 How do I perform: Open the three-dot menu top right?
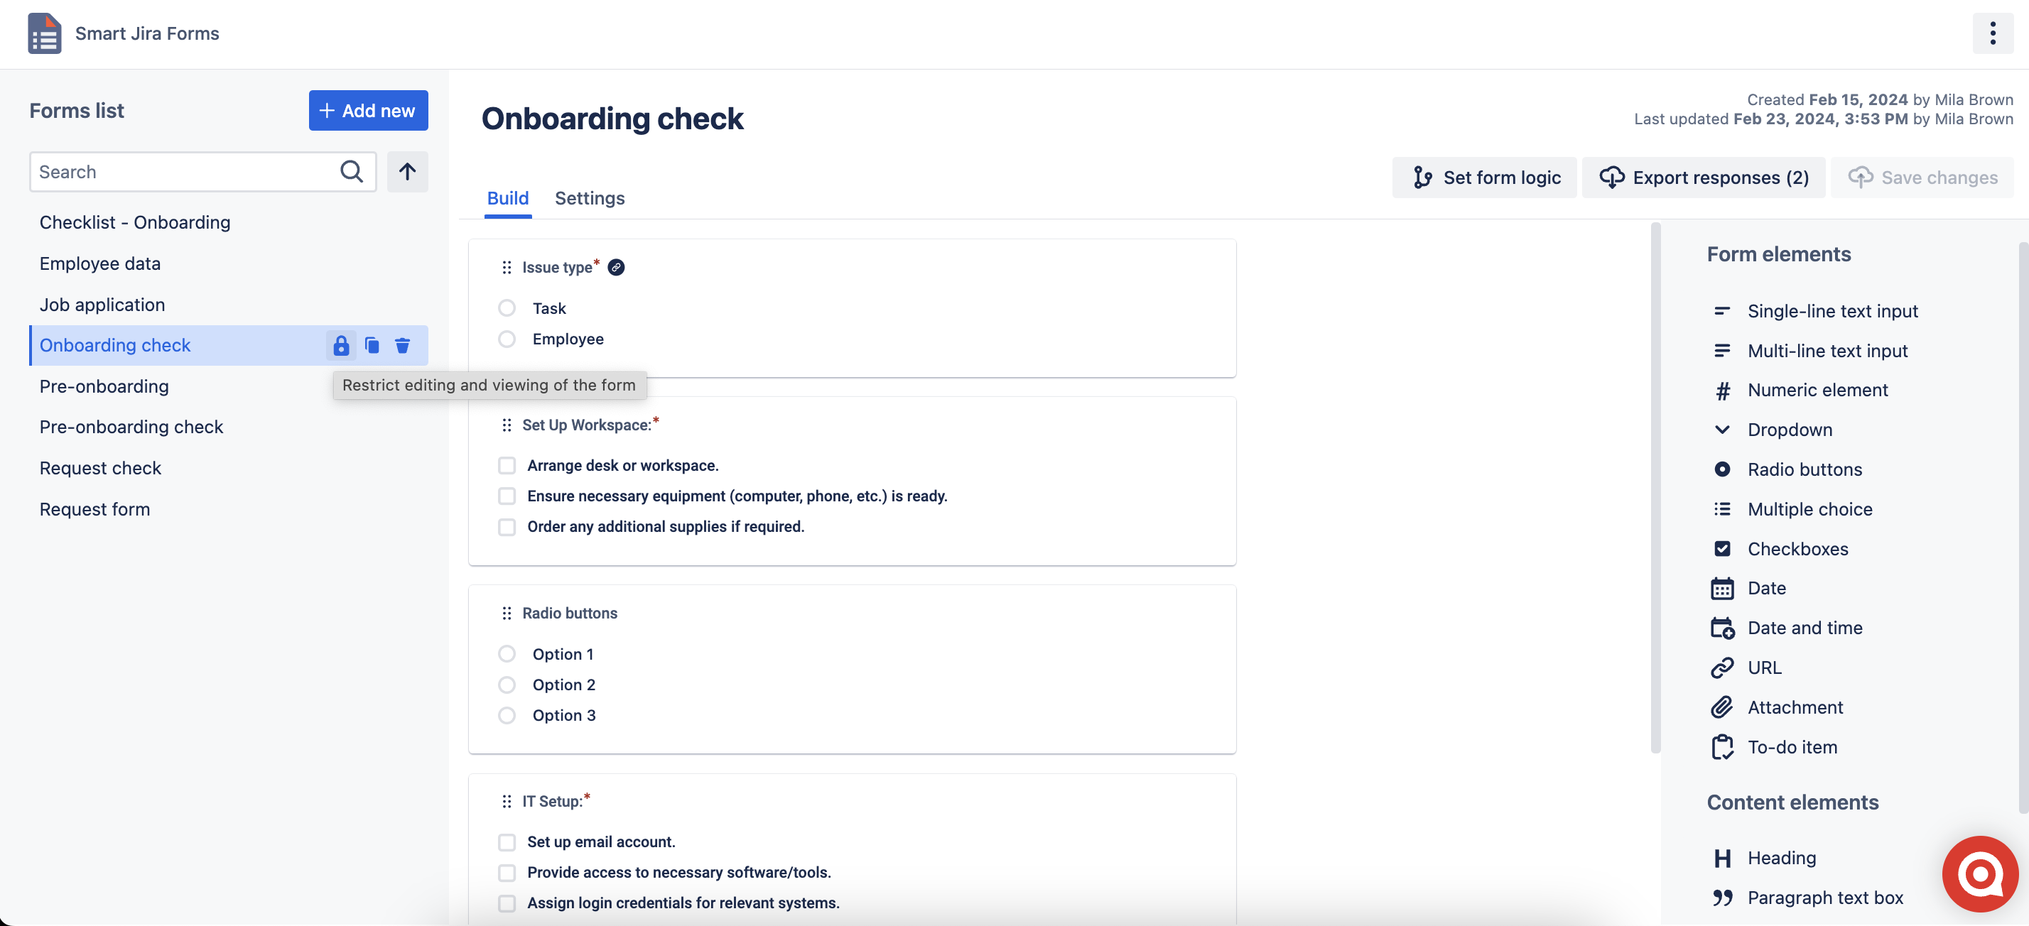click(1993, 33)
